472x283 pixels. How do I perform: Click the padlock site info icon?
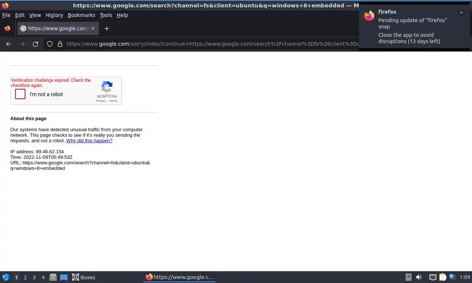(60, 44)
